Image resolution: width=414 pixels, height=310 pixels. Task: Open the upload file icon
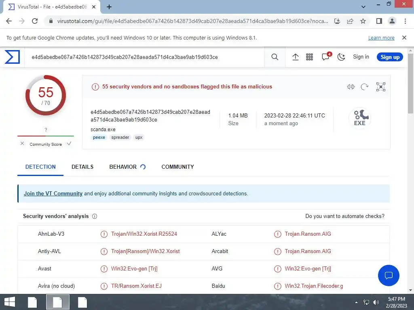pyautogui.click(x=296, y=57)
